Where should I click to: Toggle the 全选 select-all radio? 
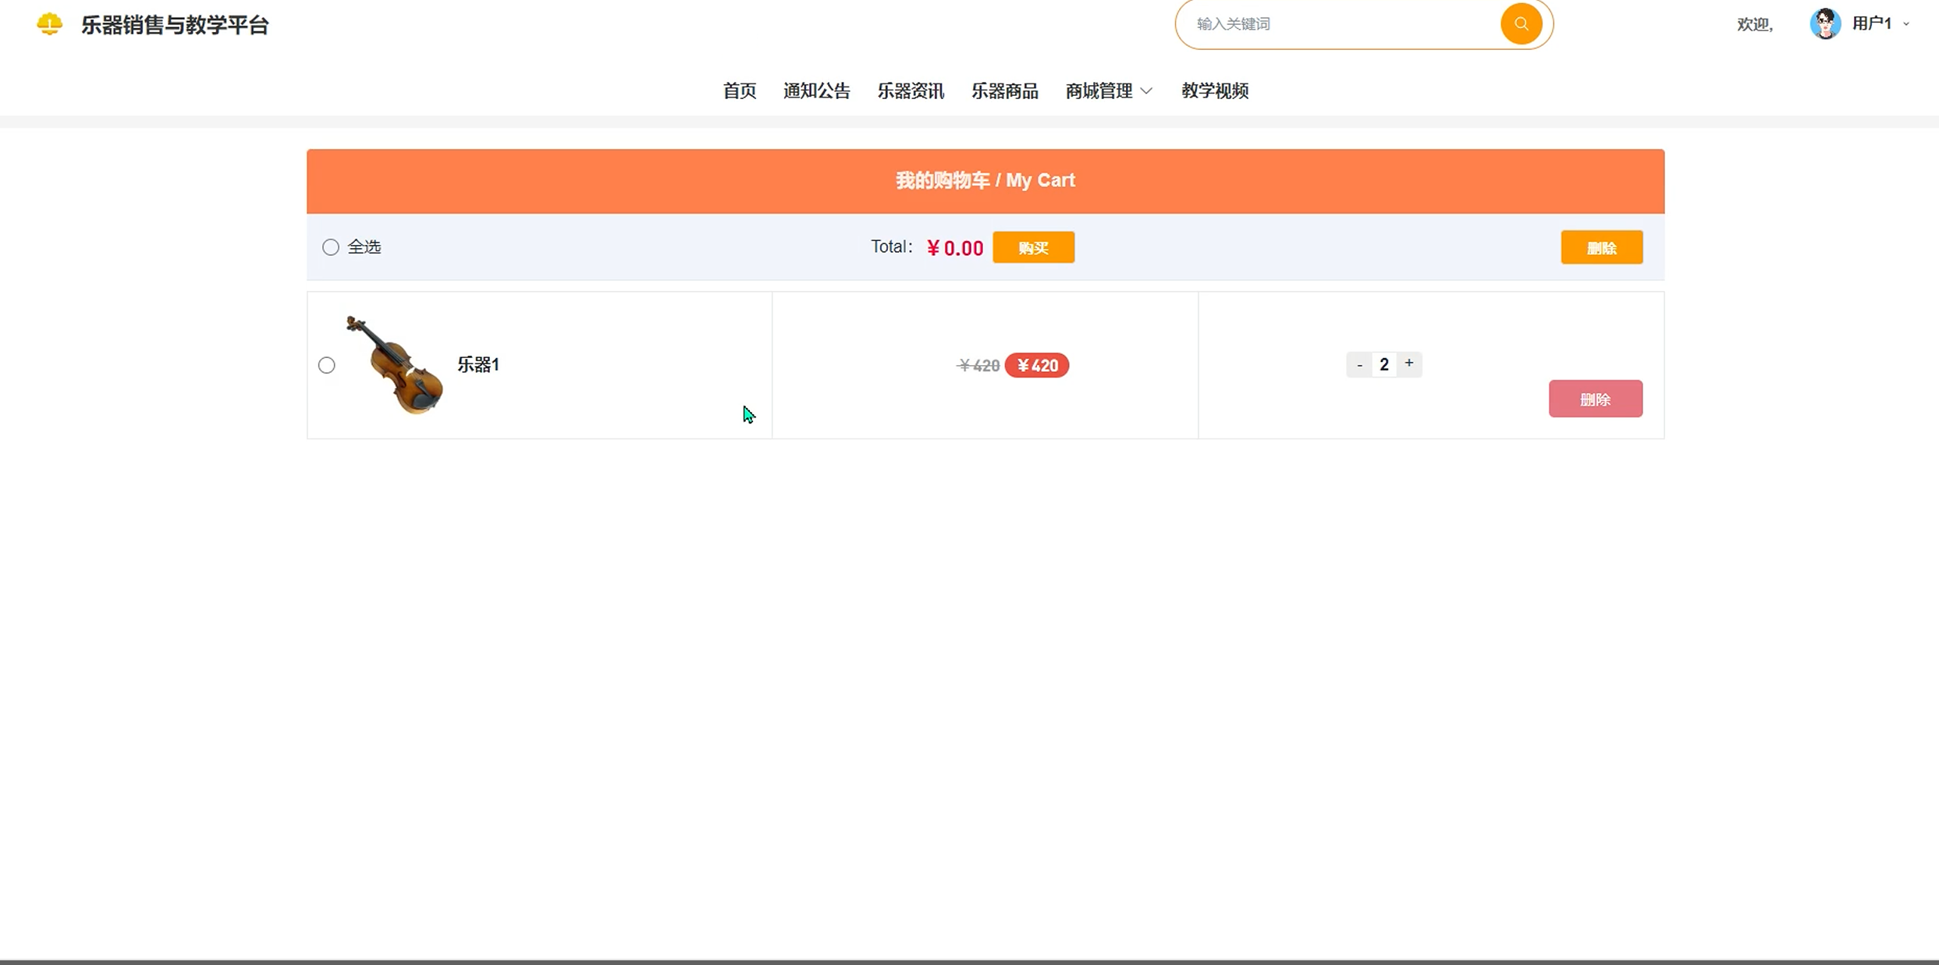pyautogui.click(x=331, y=247)
